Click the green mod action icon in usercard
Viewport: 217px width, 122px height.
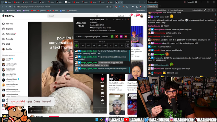(112, 37)
